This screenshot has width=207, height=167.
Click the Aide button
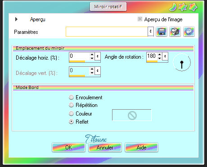pyautogui.click(x=141, y=147)
